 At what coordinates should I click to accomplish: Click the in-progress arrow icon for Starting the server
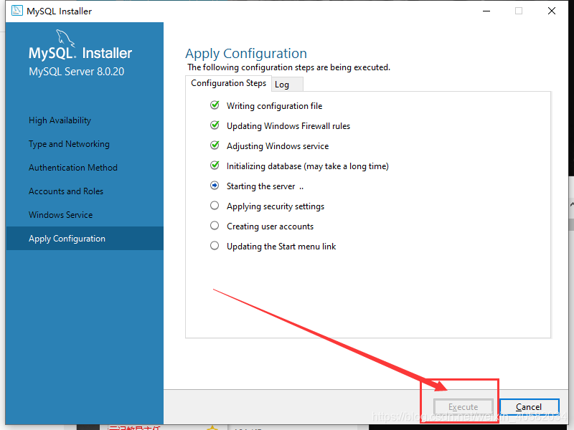click(215, 186)
